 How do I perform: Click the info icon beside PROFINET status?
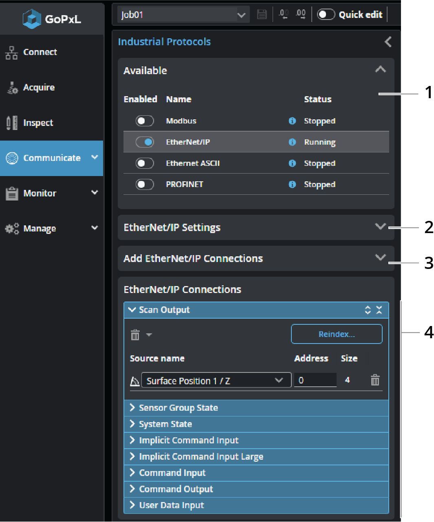[x=292, y=185]
